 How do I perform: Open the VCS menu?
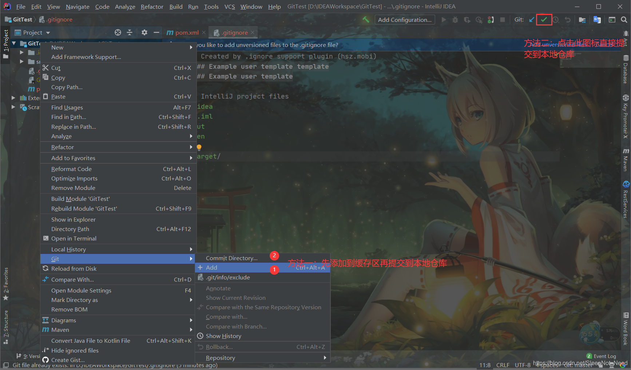click(x=229, y=7)
